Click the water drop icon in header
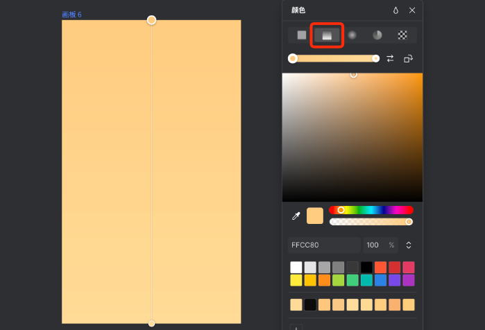Screen dimensions: 485x330 395,10
